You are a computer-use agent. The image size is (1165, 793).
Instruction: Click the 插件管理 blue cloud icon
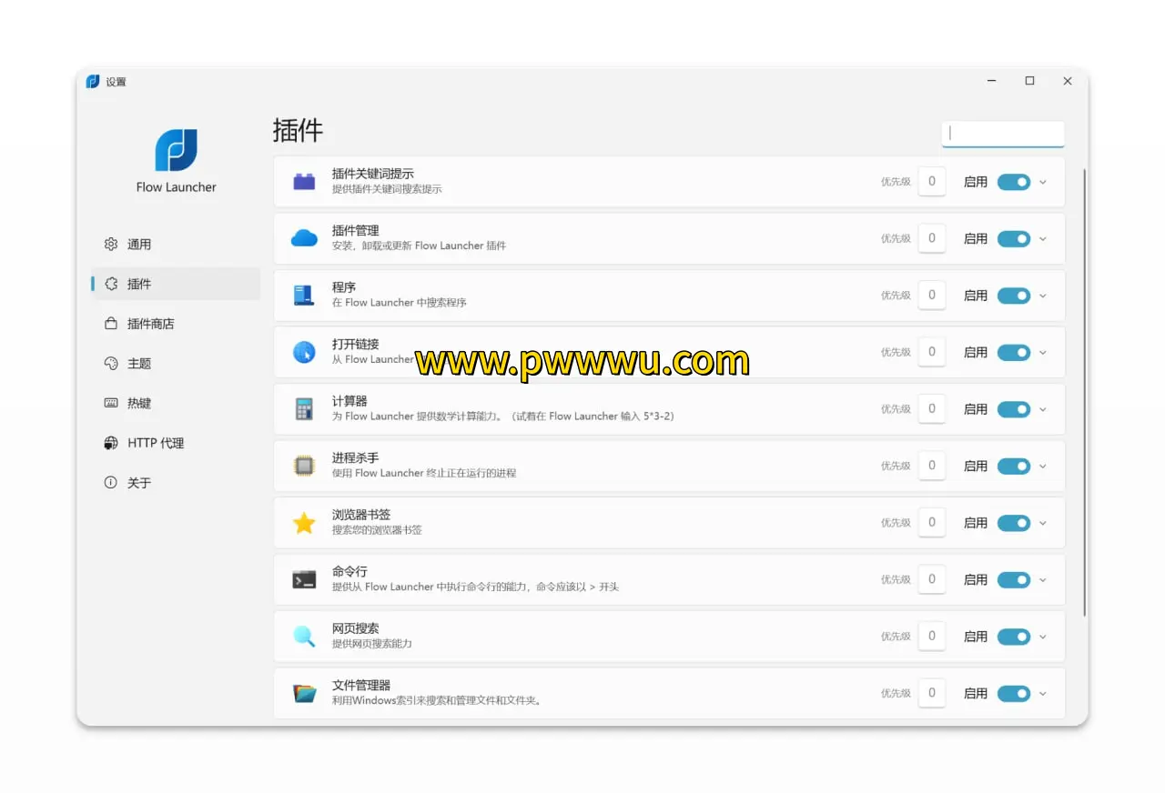click(x=304, y=238)
